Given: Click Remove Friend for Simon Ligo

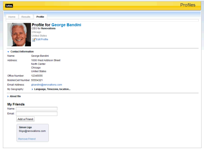Looking at the screenshot, I should pos(27,139).
